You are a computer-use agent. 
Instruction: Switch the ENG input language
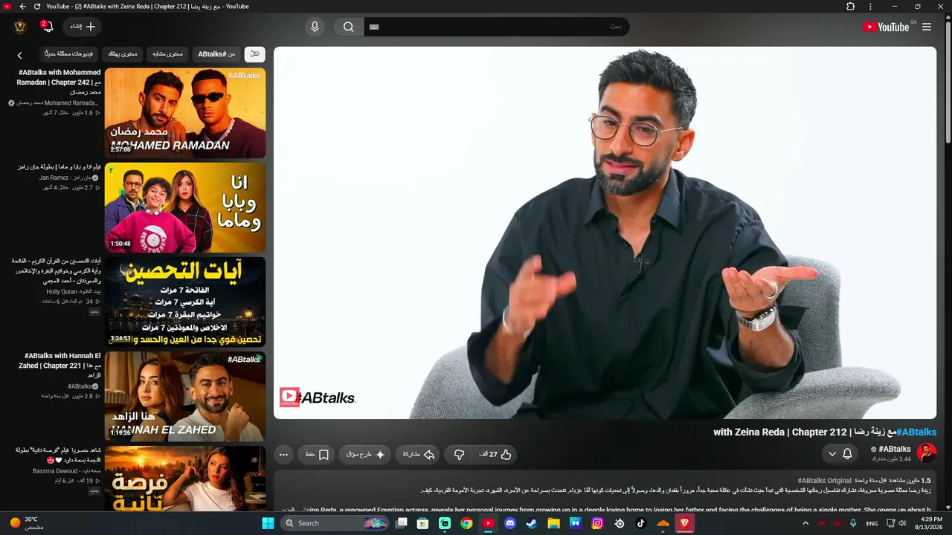872,523
